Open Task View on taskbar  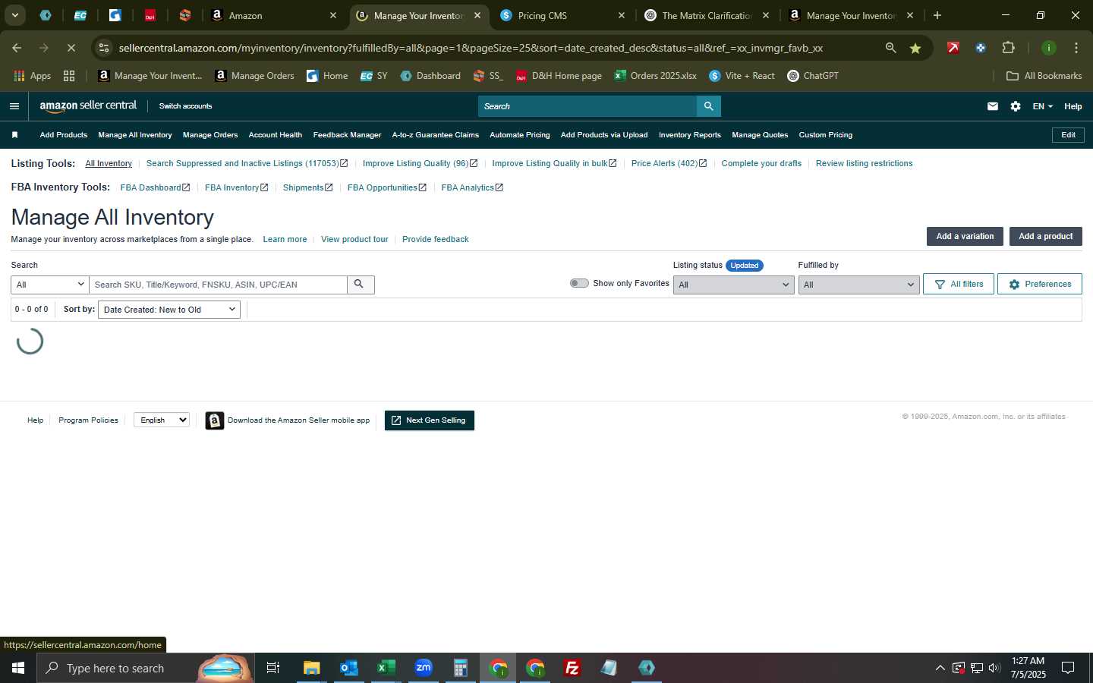pos(272,668)
